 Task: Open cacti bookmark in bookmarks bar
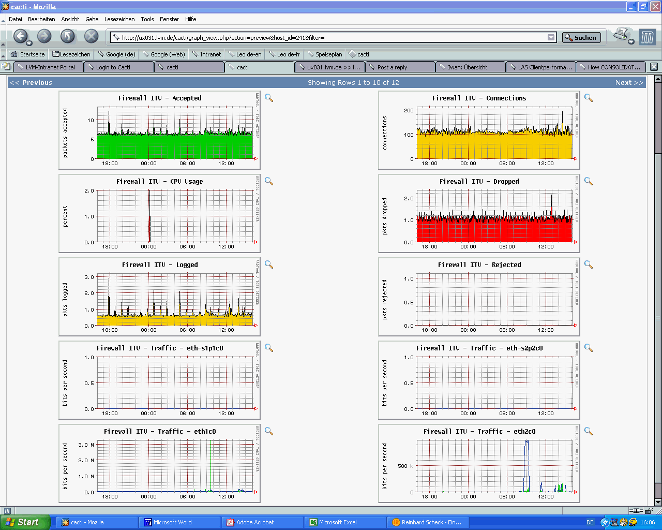[359, 54]
